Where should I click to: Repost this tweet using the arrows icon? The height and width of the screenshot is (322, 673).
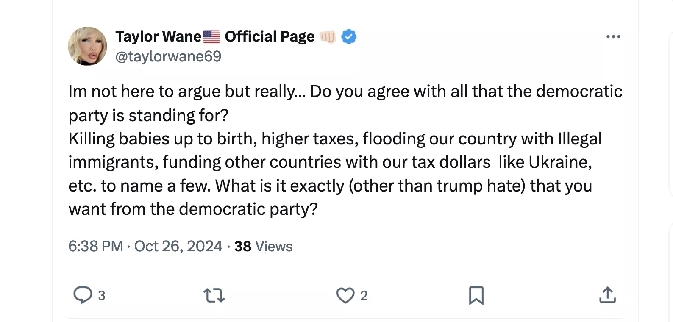pyautogui.click(x=214, y=295)
